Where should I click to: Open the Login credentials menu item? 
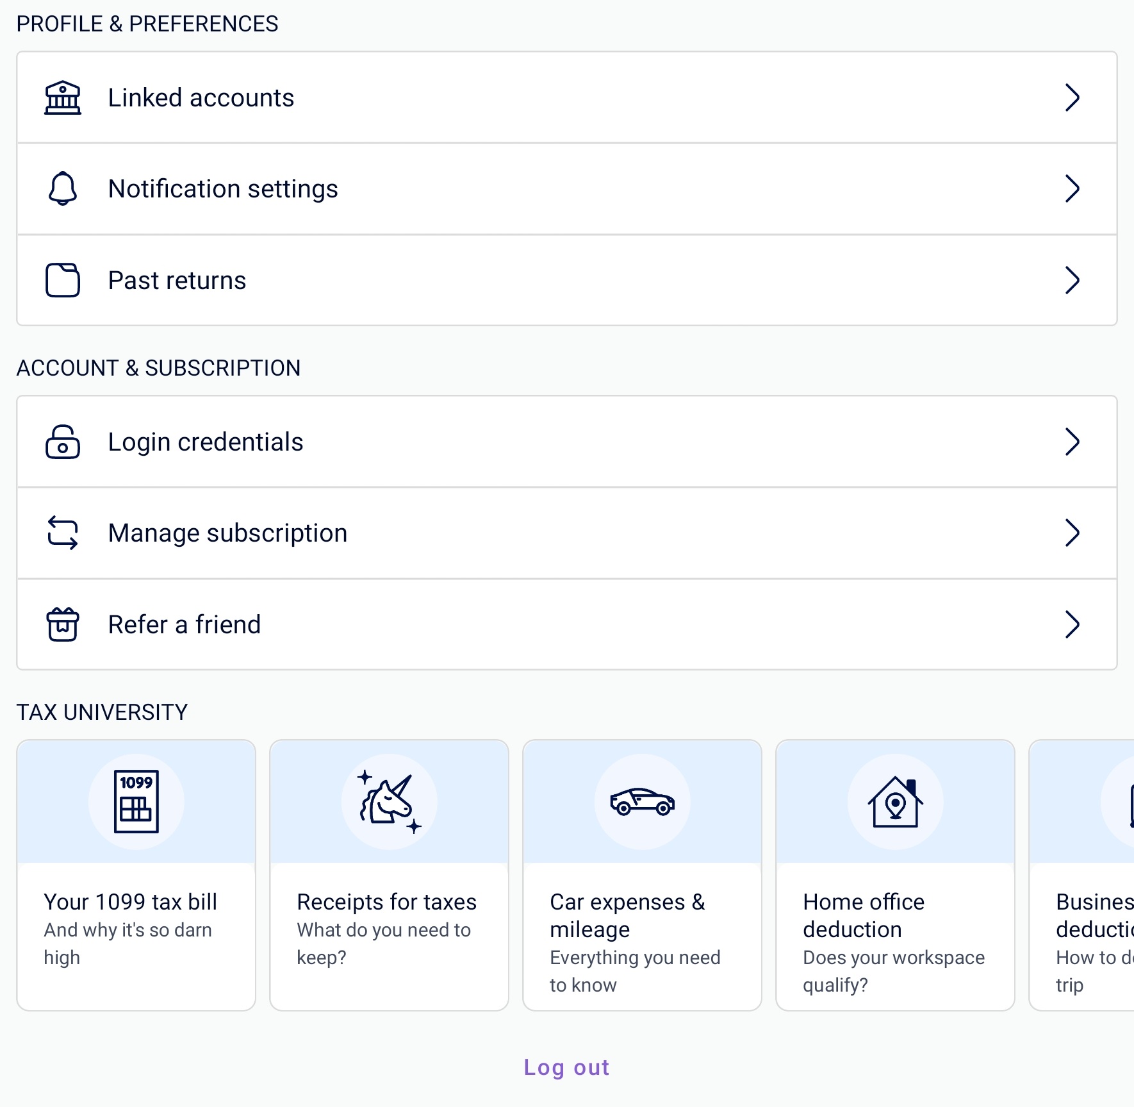point(205,442)
